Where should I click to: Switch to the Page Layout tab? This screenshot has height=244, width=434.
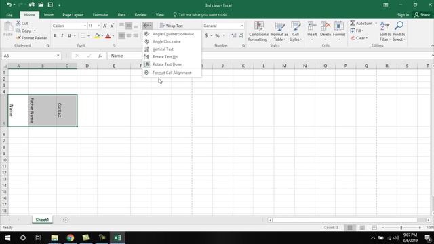[73, 15]
